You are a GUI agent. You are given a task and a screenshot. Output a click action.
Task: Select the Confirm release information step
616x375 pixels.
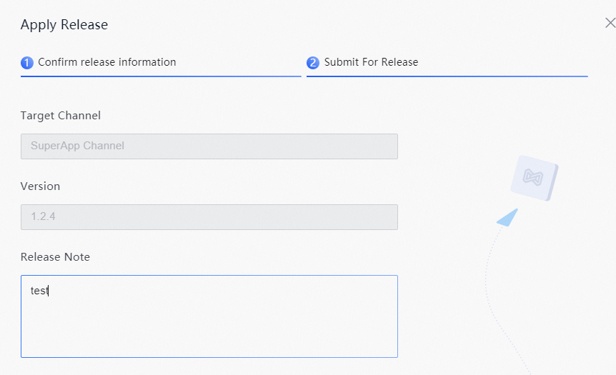107,62
